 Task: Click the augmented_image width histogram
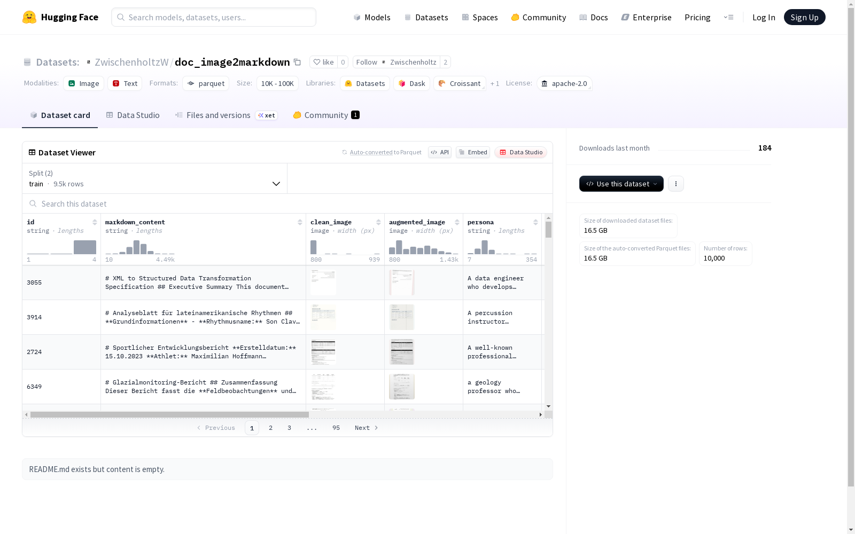coord(424,247)
